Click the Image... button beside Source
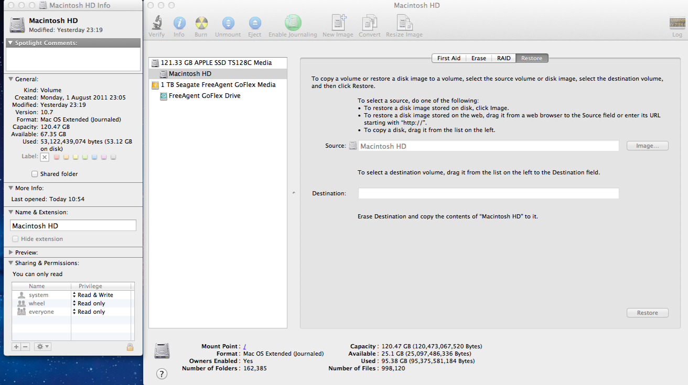 648,146
